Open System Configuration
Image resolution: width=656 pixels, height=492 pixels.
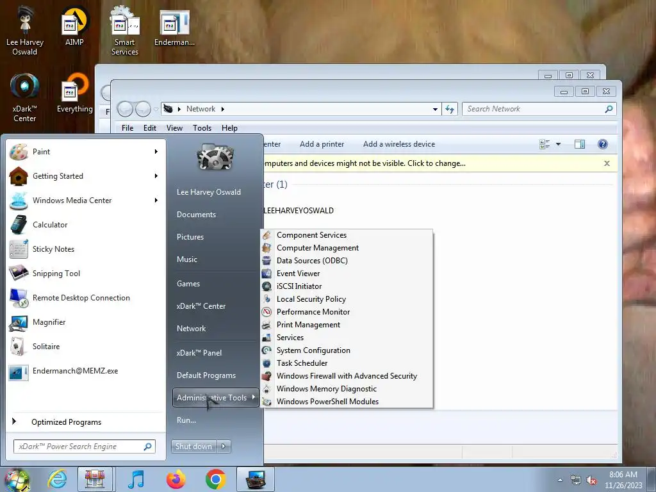(x=347, y=350)
